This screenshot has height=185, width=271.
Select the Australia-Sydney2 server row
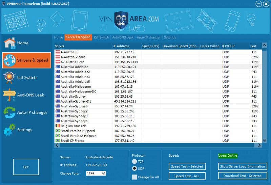point(158,111)
